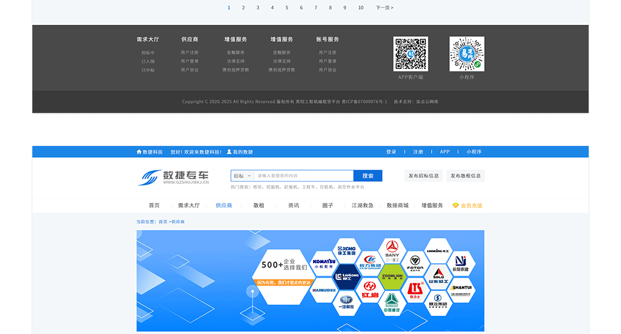Click the 柒点云网络 tech support text
Viewport: 621px width, 334px height.
coord(427,102)
